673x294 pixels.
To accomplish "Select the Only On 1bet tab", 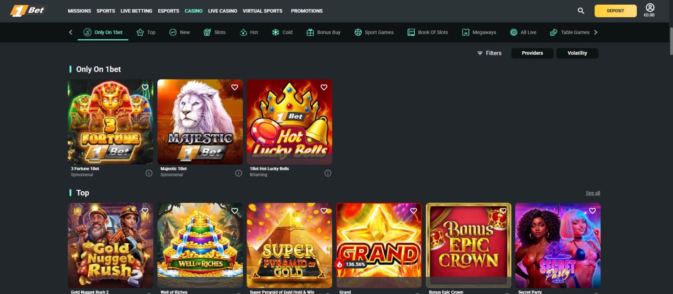I will pyautogui.click(x=103, y=32).
